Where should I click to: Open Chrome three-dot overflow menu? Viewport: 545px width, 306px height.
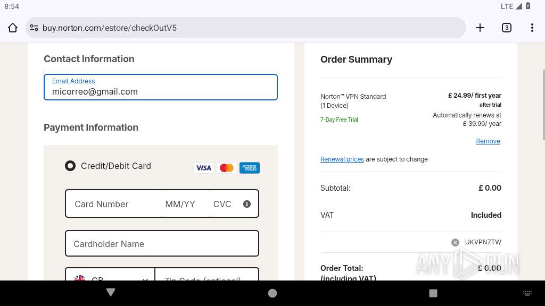point(532,28)
